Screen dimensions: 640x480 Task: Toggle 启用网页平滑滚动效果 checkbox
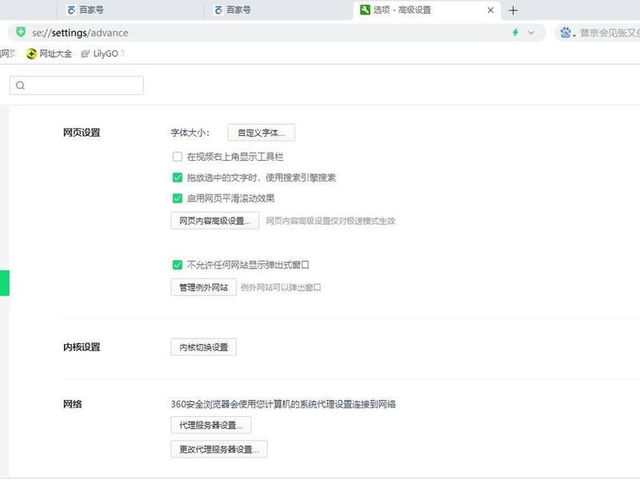point(178,198)
